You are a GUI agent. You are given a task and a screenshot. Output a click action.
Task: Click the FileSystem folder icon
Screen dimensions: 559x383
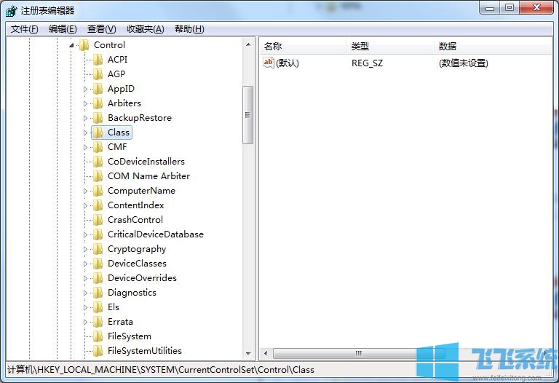click(98, 336)
